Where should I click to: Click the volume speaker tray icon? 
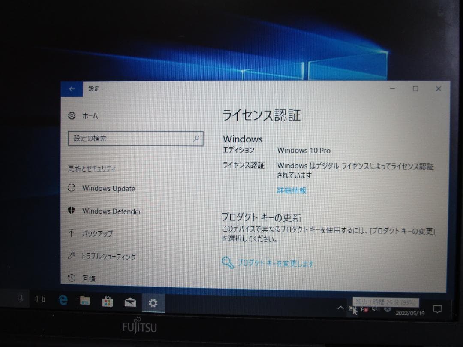click(x=375, y=309)
